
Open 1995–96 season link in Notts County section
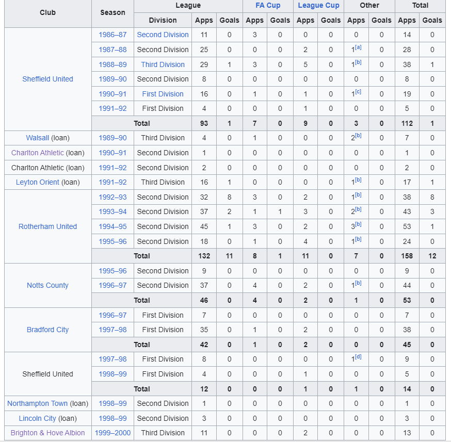coord(112,271)
